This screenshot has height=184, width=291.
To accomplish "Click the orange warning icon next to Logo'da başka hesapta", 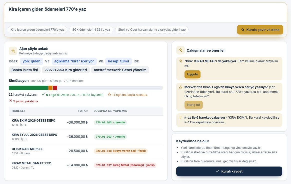I will [109, 94].
